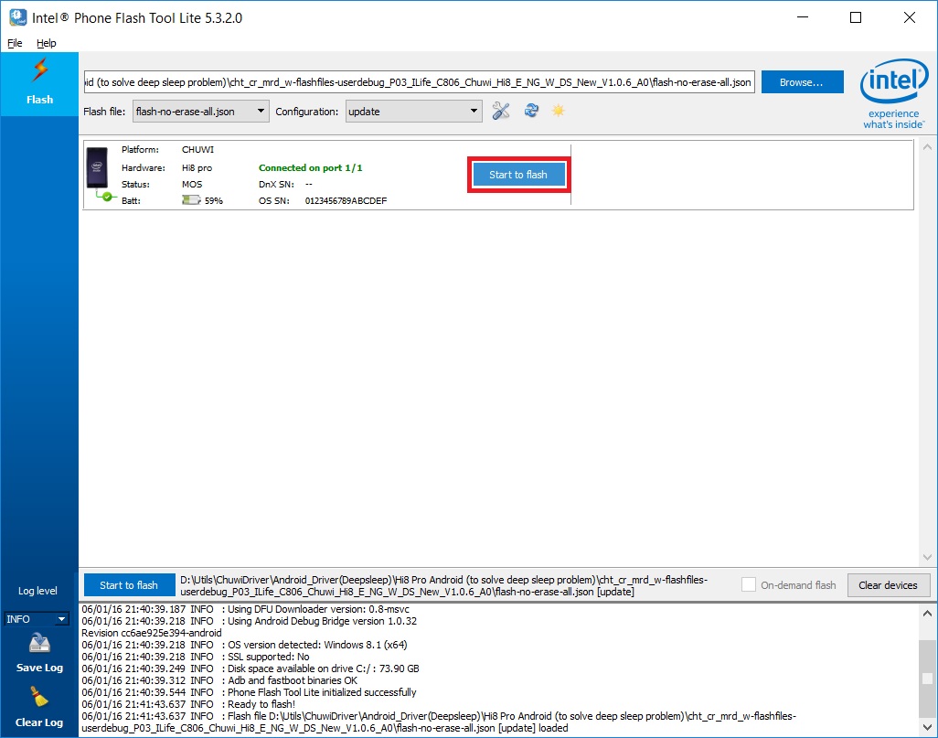This screenshot has height=738, width=938.
Task: Open the Flash file dropdown
Action: pos(201,112)
